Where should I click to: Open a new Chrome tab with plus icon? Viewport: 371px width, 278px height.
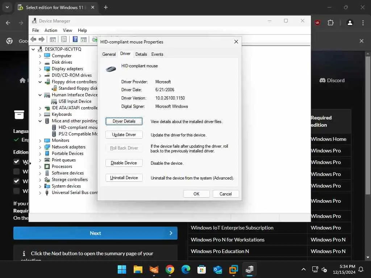[x=106, y=7]
